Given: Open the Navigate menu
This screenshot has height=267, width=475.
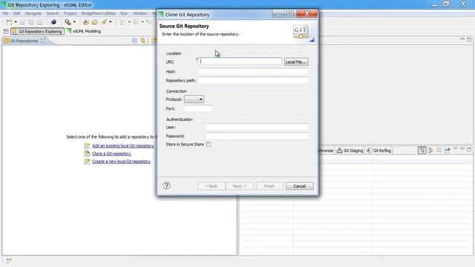Looking at the screenshot, I should coord(33,13).
